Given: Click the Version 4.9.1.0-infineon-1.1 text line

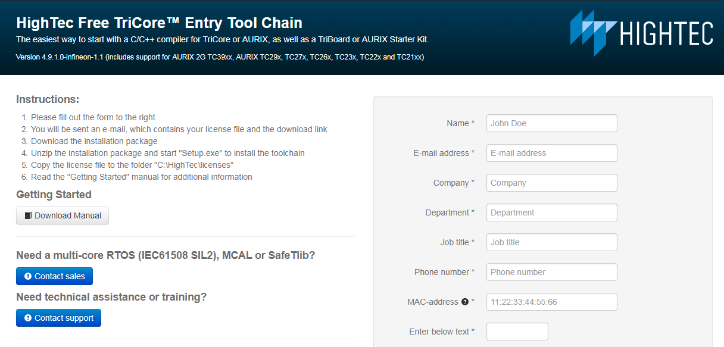Looking at the screenshot, I should (220, 57).
